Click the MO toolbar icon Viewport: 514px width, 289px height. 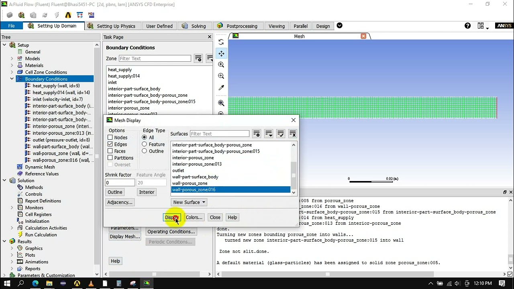(x=92, y=15)
